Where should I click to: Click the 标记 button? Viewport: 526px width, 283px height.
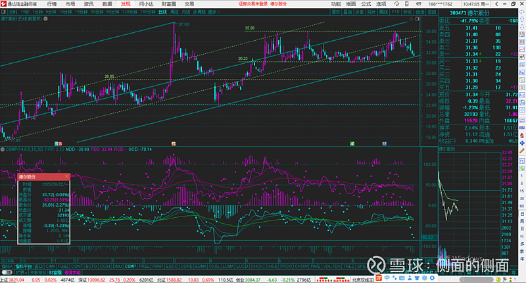(407, 12)
